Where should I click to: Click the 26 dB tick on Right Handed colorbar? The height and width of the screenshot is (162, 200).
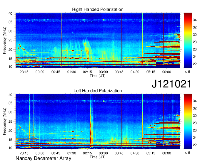(x=195, y=49)
